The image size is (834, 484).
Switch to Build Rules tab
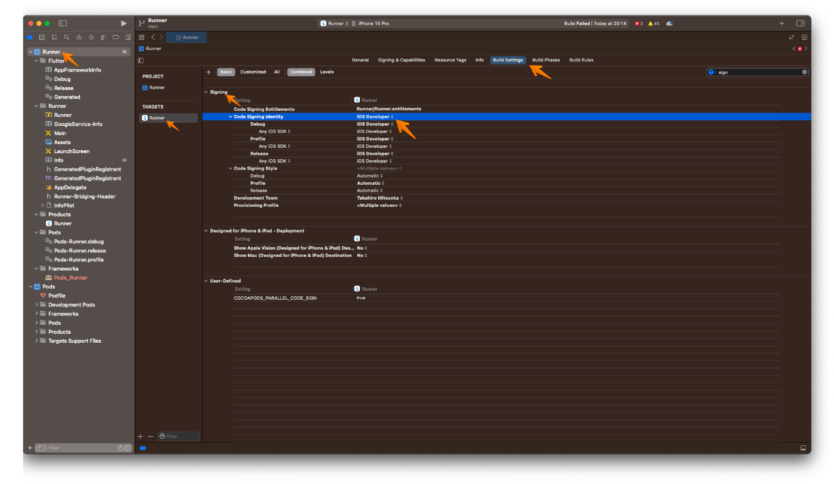click(x=581, y=60)
